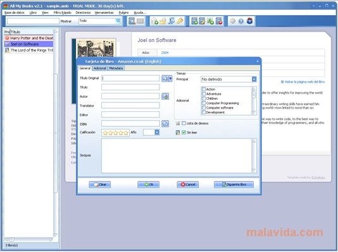
Task: Open the Año year dropdown
Action: point(157,132)
